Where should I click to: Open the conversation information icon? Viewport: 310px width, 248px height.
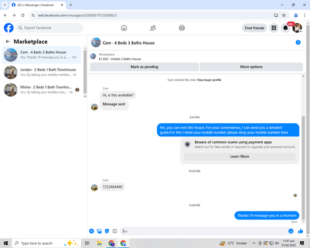pos(298,42)
